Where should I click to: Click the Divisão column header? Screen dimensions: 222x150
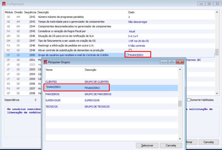pyautogui.click(x=18, y=12)
